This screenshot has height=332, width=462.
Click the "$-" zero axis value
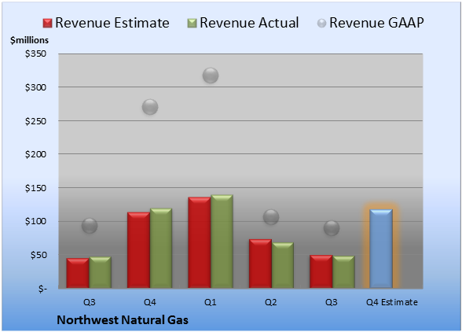42,289
